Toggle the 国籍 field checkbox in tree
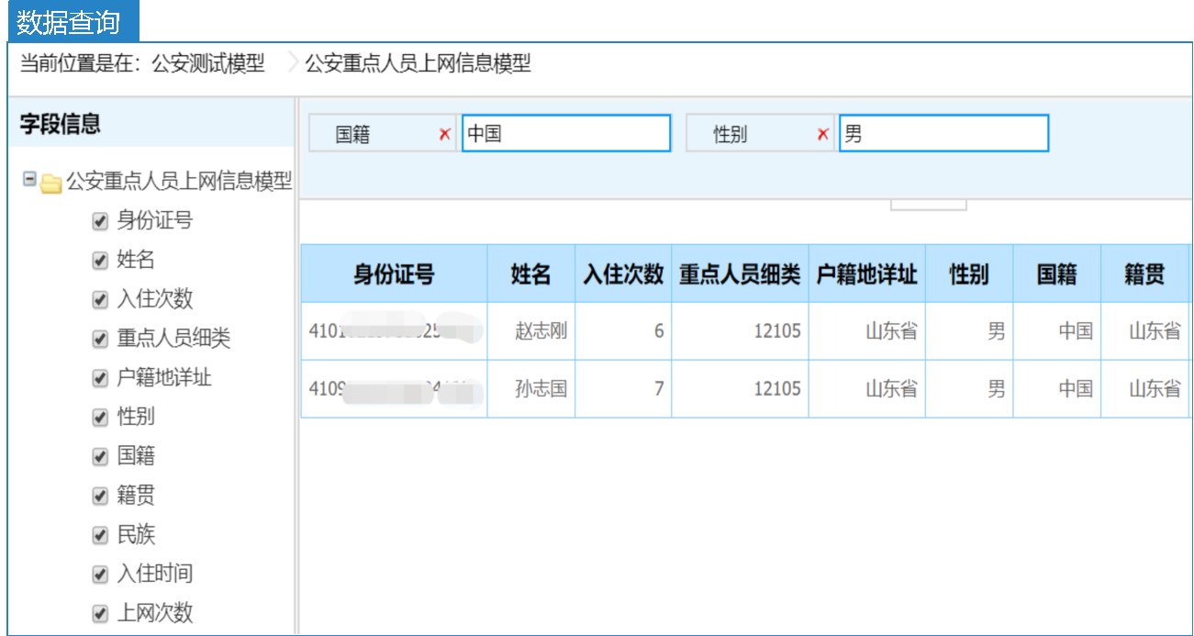This screenshot has width=1194, height=636. pos(101,457)
